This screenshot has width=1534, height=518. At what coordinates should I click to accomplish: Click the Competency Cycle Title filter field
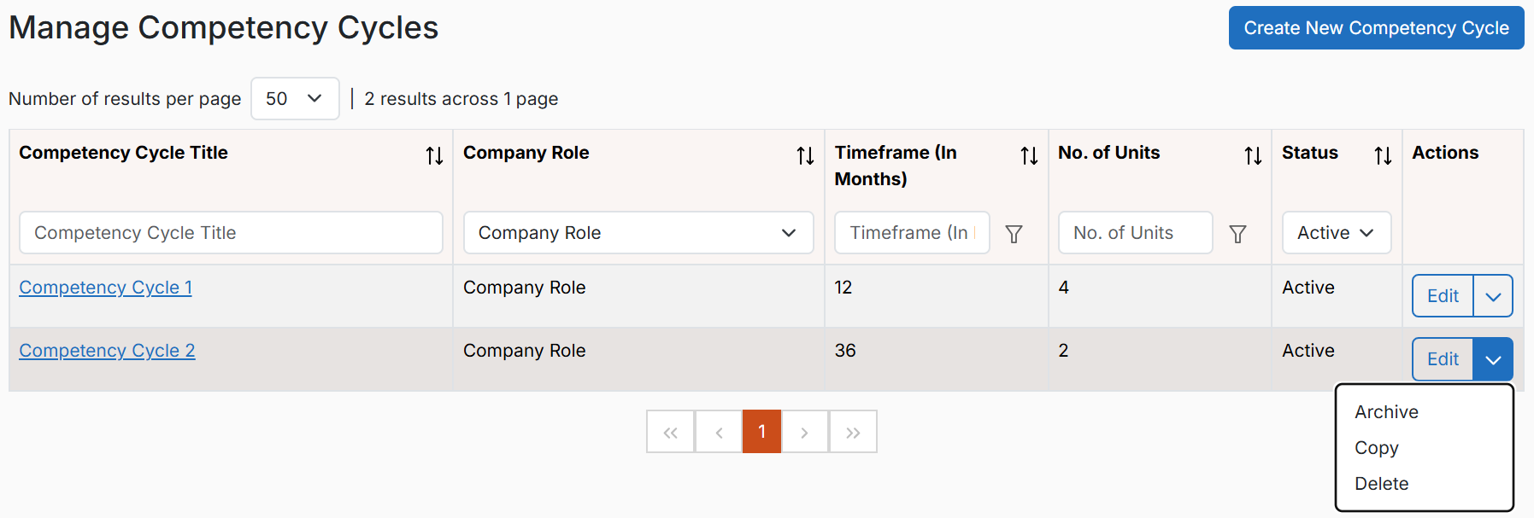point(231,233)
